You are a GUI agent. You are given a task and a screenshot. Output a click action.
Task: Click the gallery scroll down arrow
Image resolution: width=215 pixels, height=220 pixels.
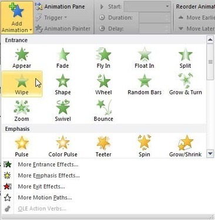(x=210, y=153)
